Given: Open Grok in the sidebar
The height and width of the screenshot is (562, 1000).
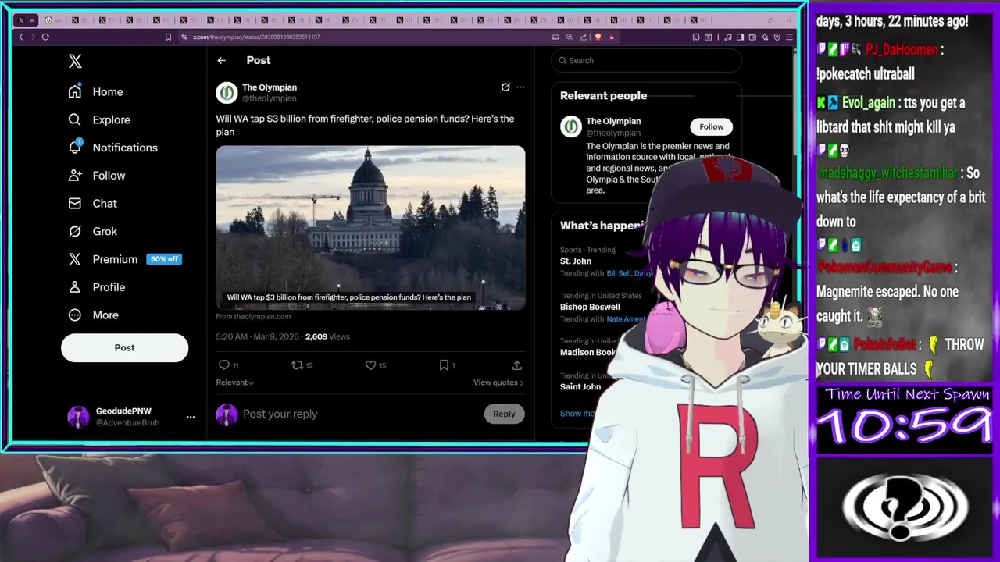Looking at the screenshot, I should point(92,231).
